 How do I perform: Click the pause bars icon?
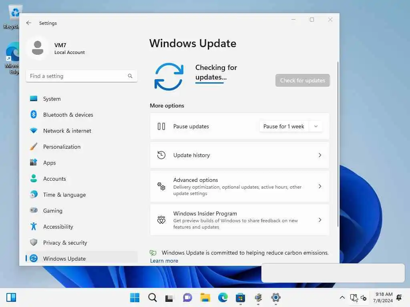point(161,126)
